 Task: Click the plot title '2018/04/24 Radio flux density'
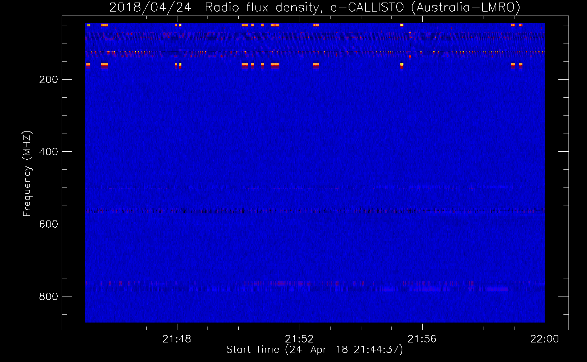point(315,7)
